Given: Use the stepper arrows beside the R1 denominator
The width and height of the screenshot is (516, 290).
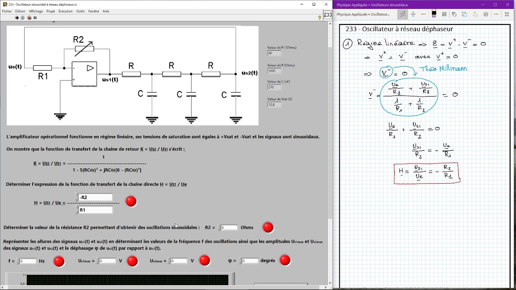Looking at the screenshot, I should tap(77, 210).
